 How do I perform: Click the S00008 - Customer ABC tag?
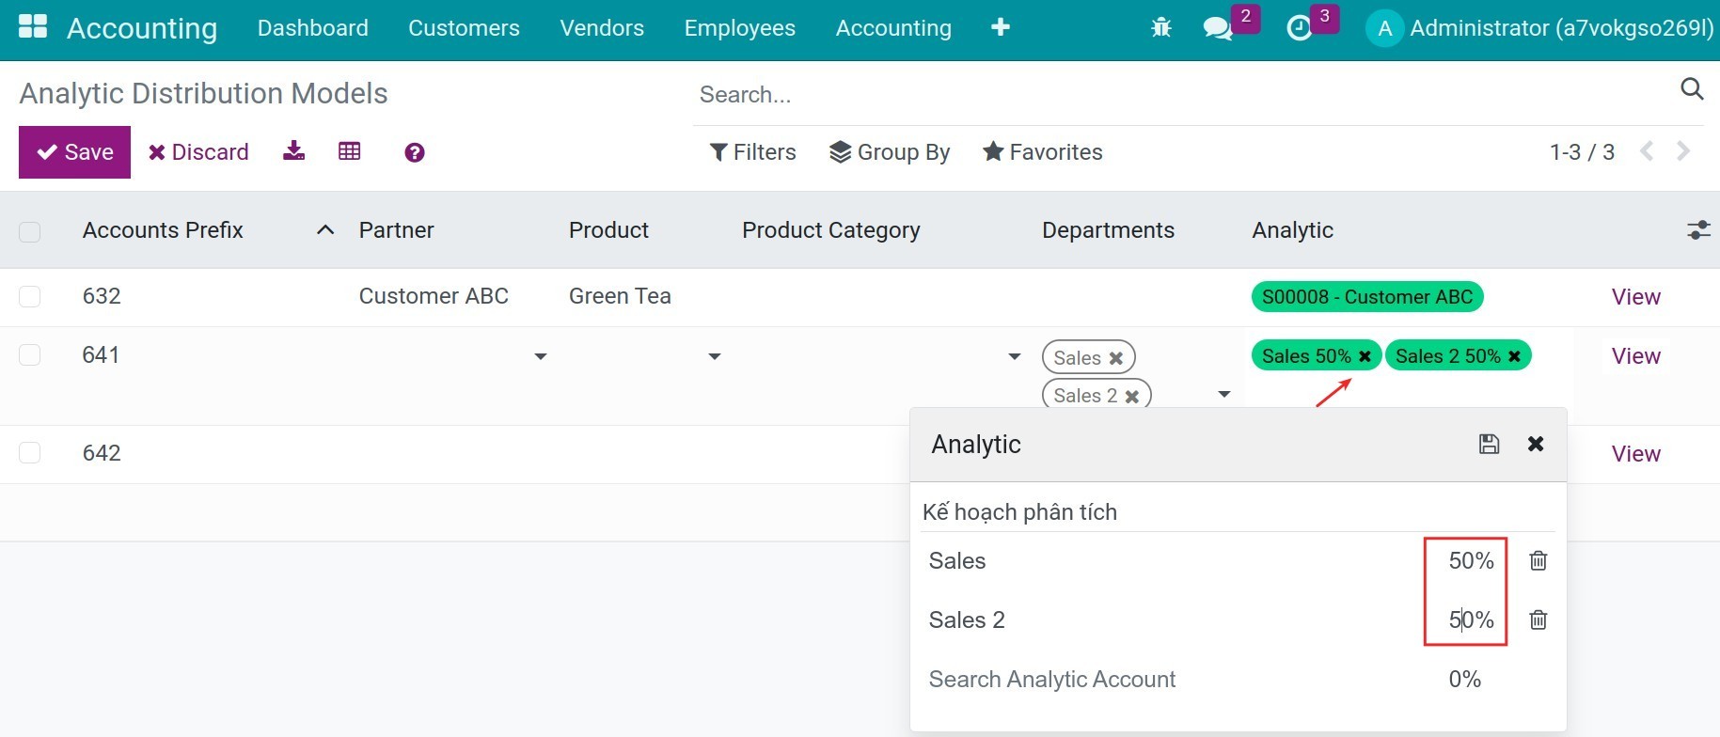(1367, 297)
